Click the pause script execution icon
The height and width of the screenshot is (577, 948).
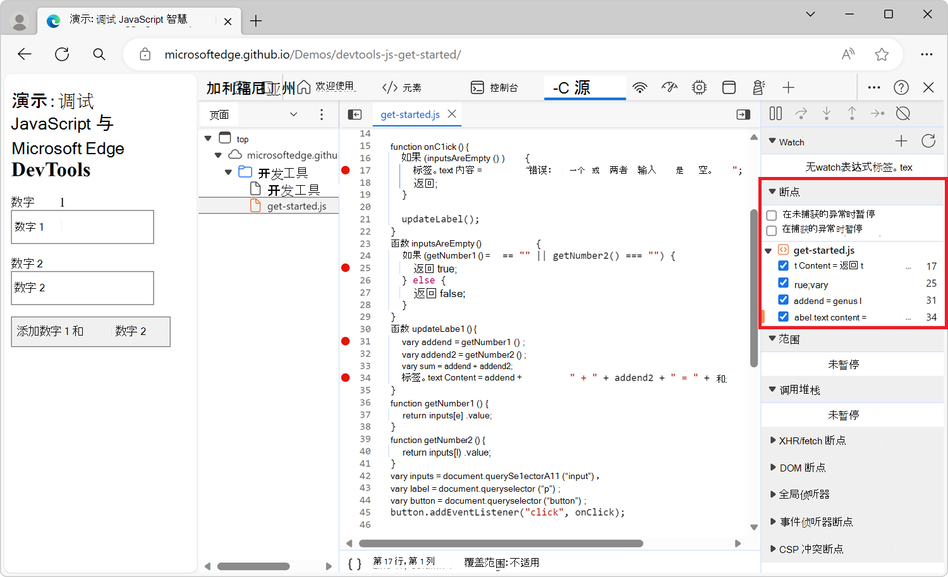(x=775, y=114)
